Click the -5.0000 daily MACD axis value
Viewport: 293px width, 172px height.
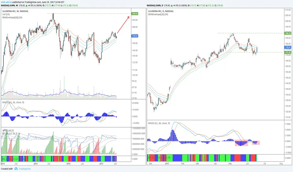click(288, 153)
